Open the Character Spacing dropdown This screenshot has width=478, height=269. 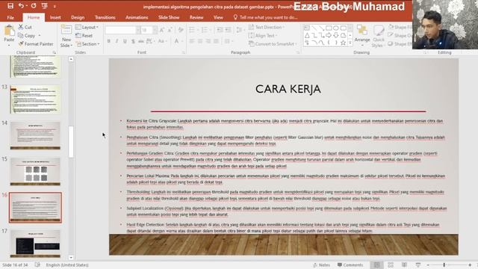pyautogui.click(x=150, y=41)
